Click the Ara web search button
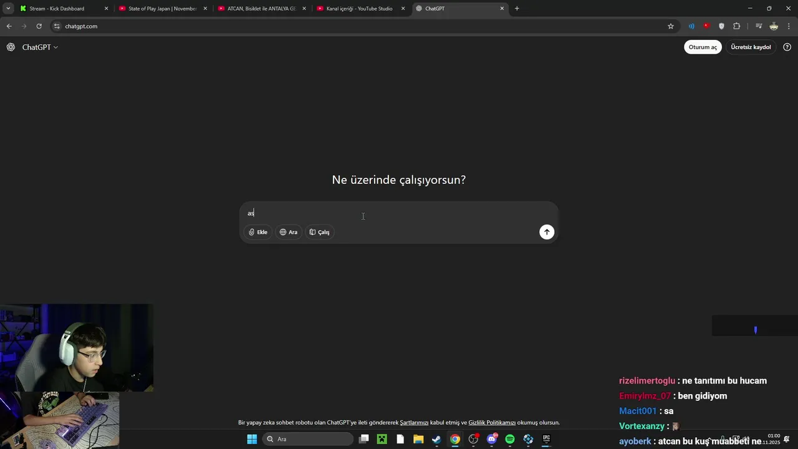Screen dimensions: 798x449 [288, 232]
